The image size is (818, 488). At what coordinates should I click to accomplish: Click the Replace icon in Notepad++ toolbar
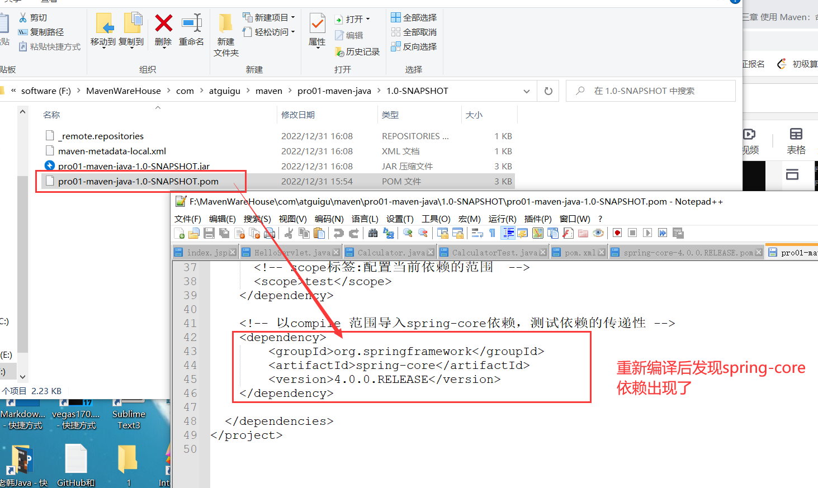point(388,233)
